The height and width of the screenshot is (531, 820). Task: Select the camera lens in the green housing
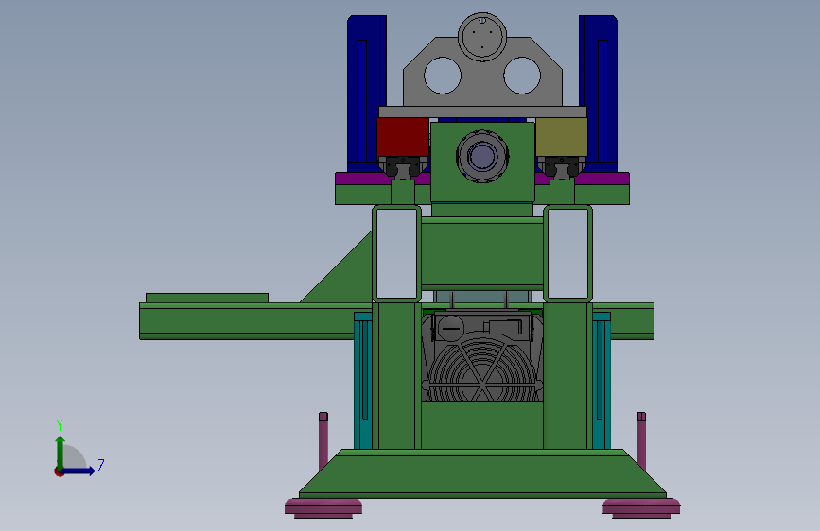tap(482, 156)
